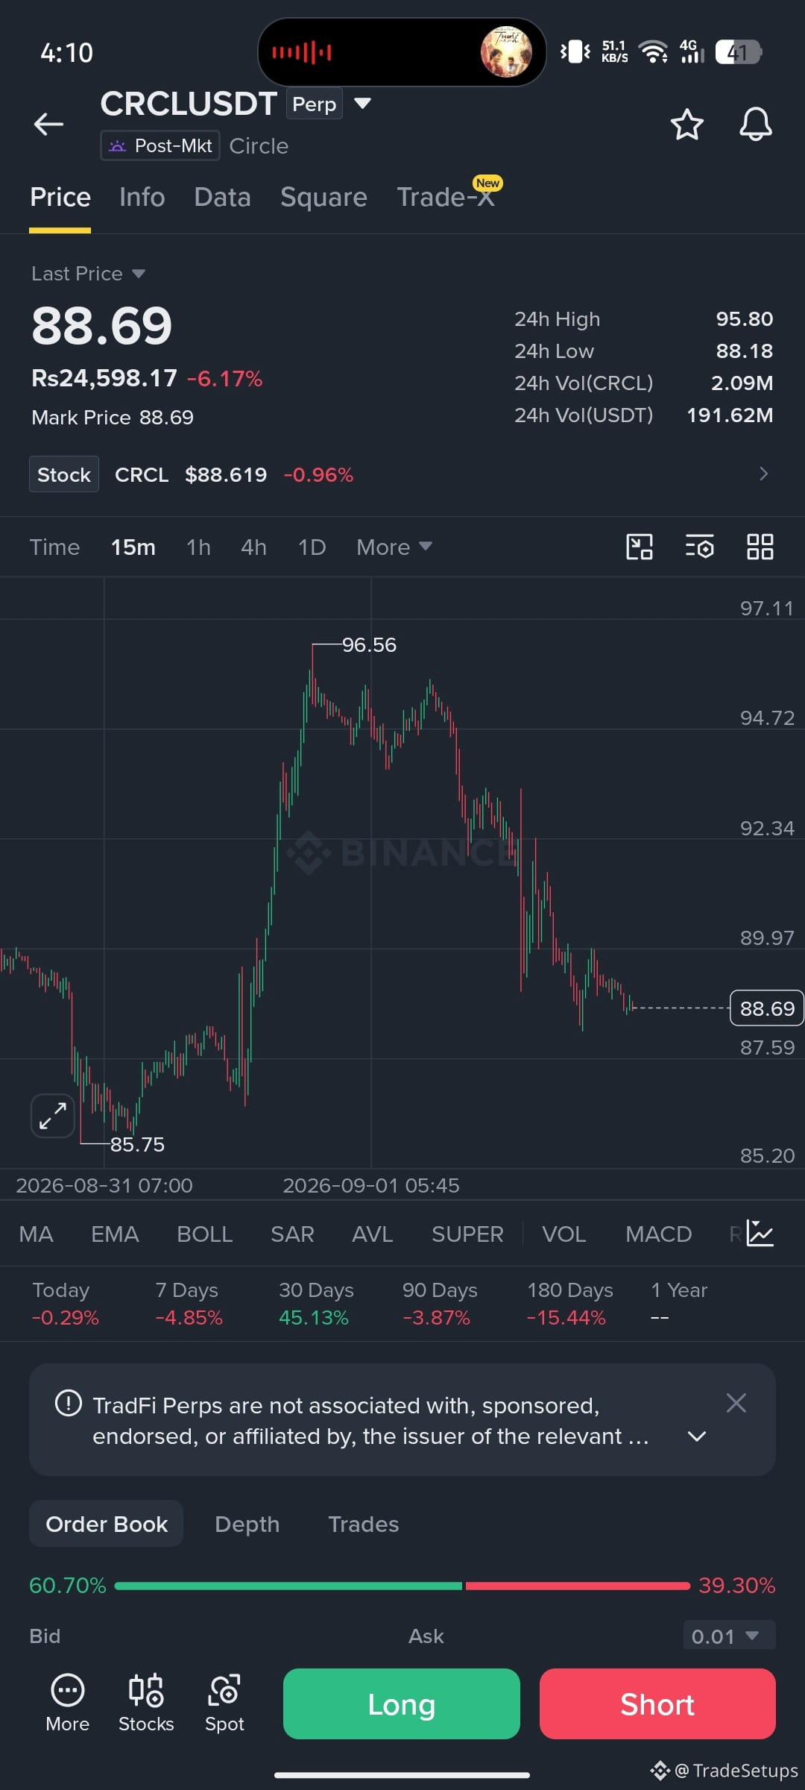Switch to the Info tab

(x=142, y=197)
